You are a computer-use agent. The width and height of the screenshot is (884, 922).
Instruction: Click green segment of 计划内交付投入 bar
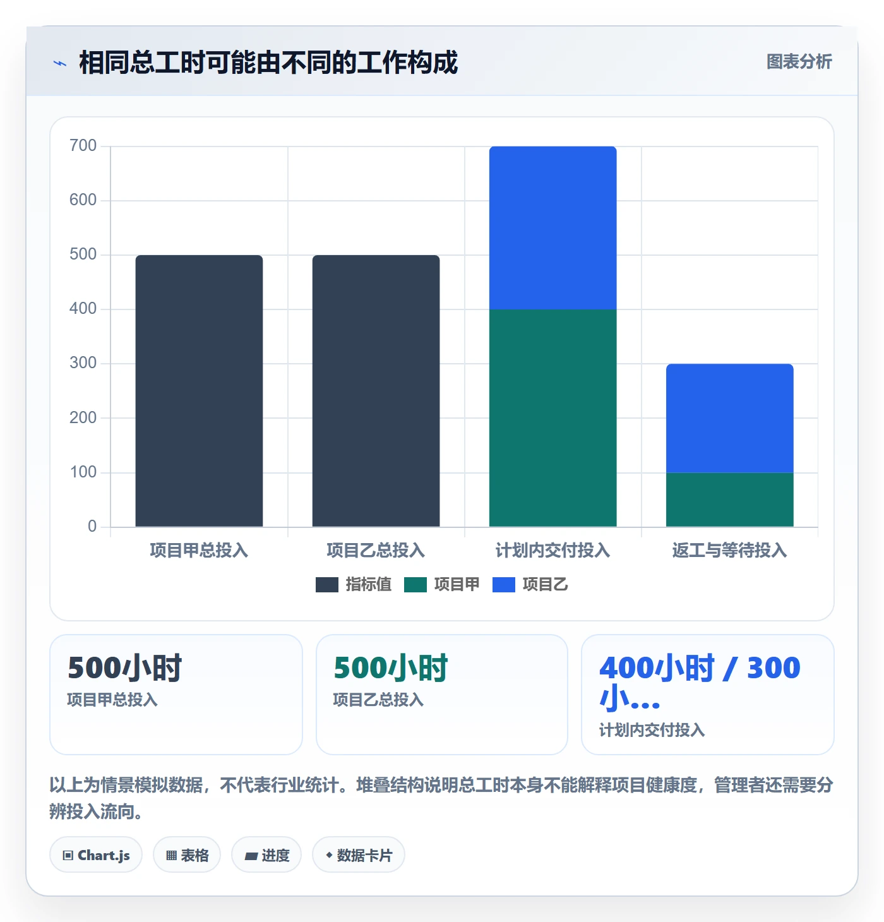click(552, 418)
